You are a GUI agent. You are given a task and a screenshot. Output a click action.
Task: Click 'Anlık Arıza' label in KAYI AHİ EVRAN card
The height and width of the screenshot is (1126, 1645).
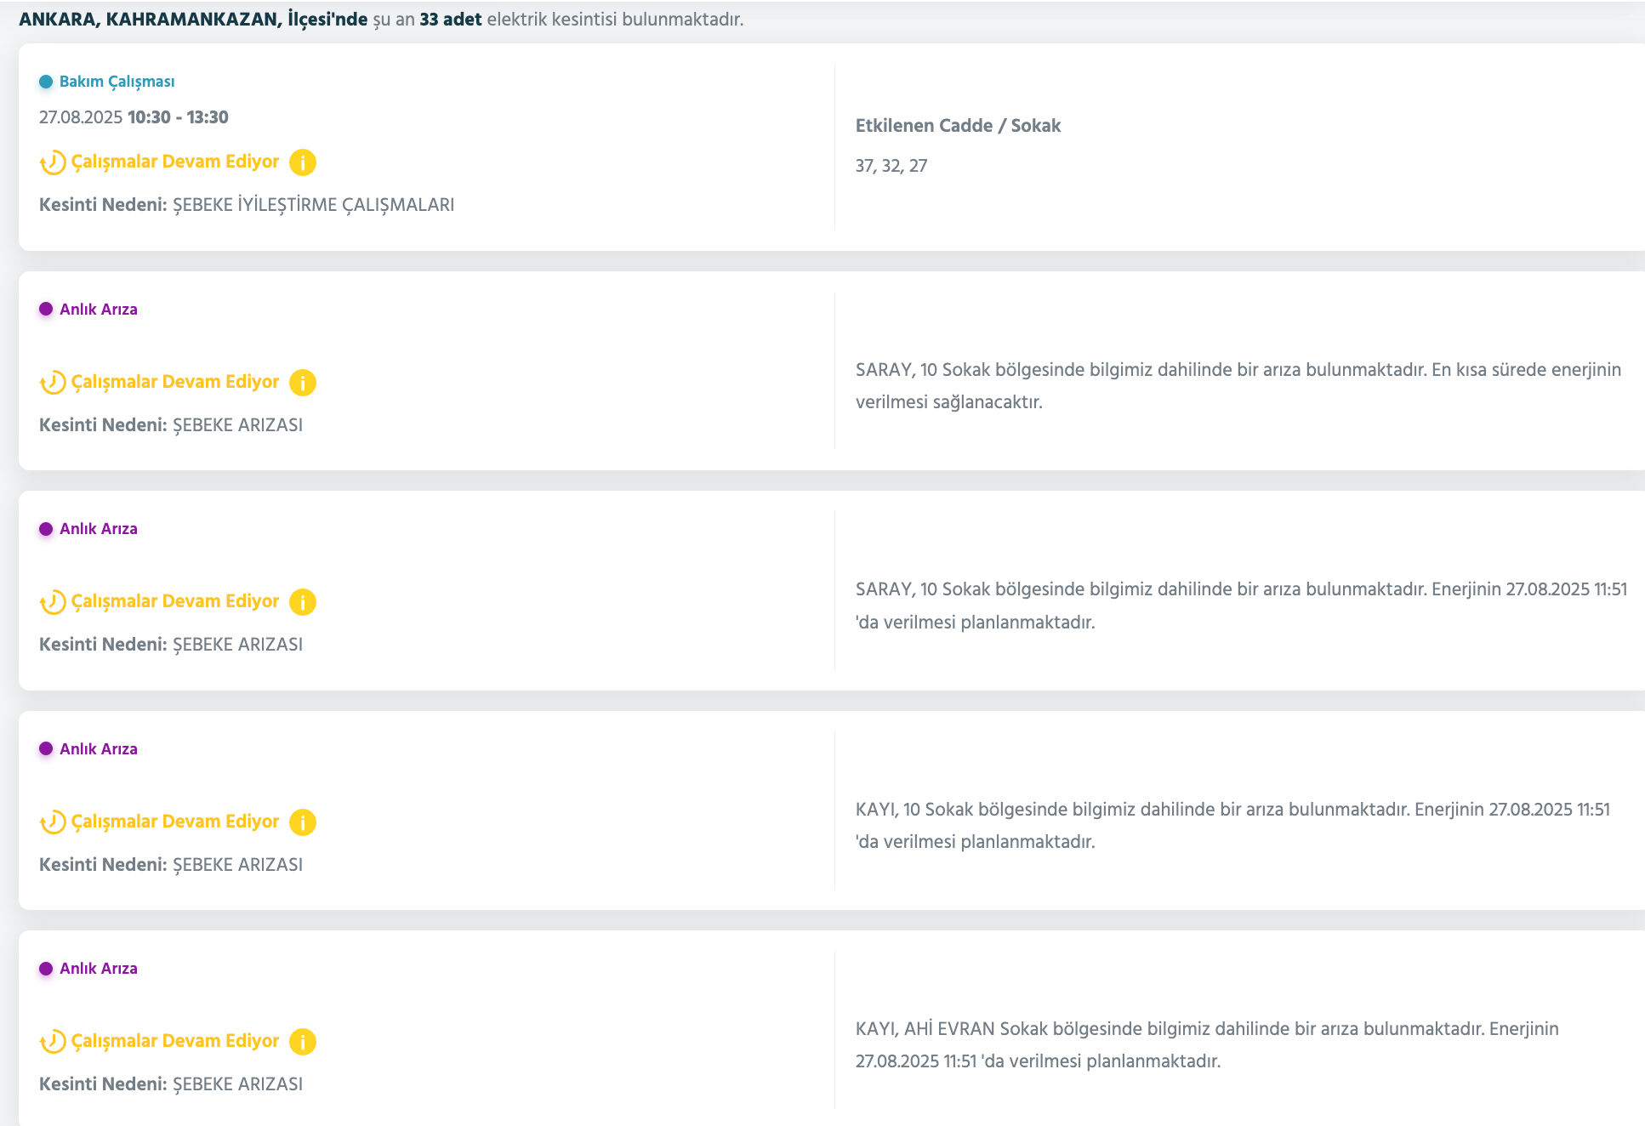pos(98,969)
